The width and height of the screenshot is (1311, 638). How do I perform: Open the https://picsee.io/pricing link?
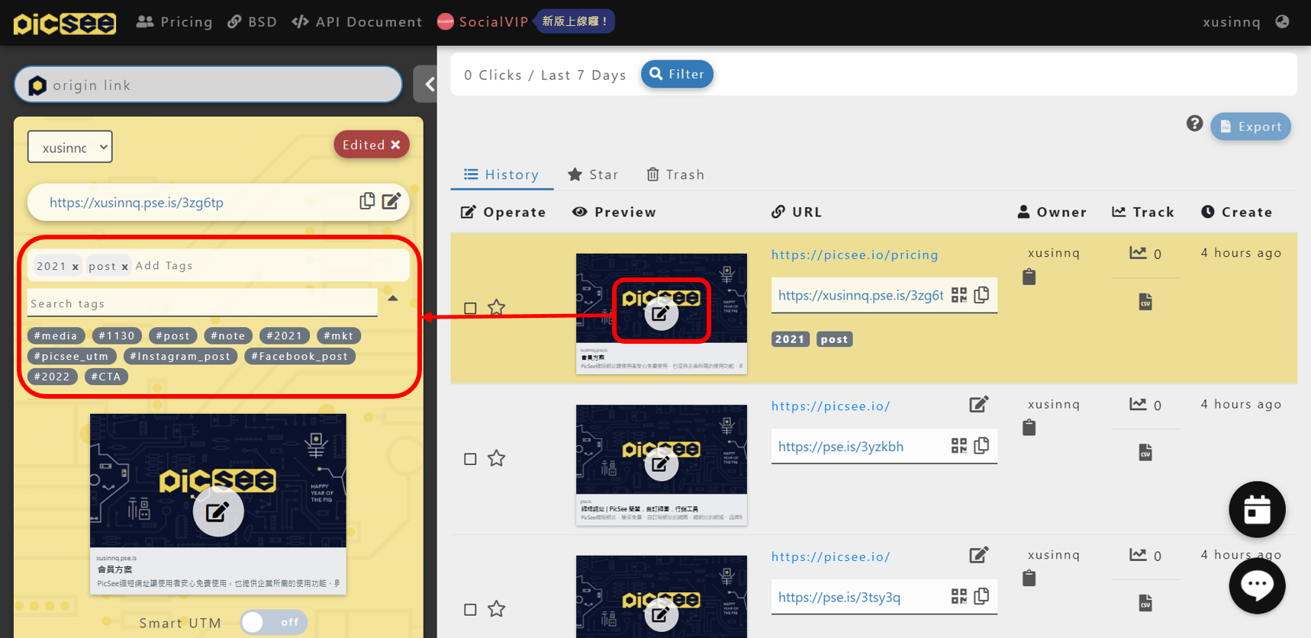[x=855, y=255]
